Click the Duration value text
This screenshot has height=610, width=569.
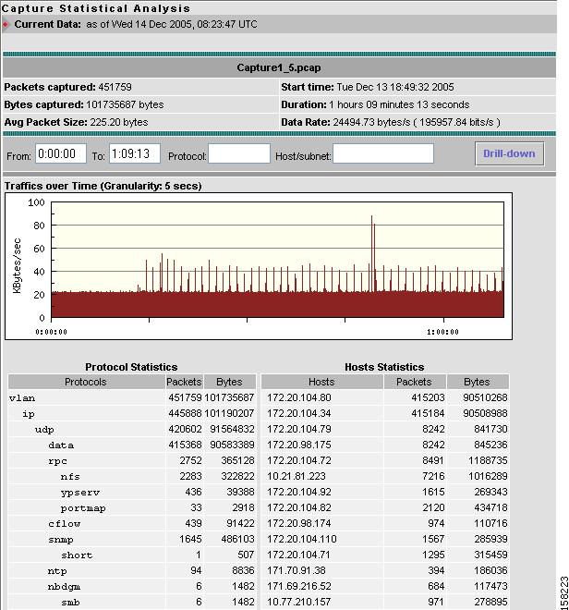(x=399, y=104)
